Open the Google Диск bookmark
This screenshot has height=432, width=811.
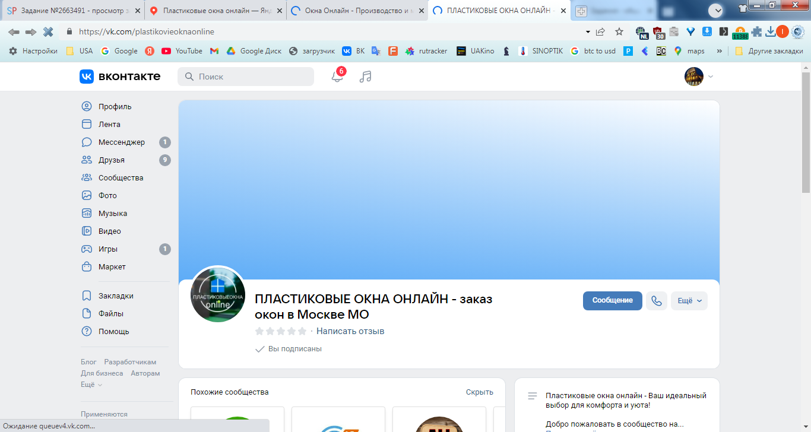pyautogui.click(x=254, y=51)
